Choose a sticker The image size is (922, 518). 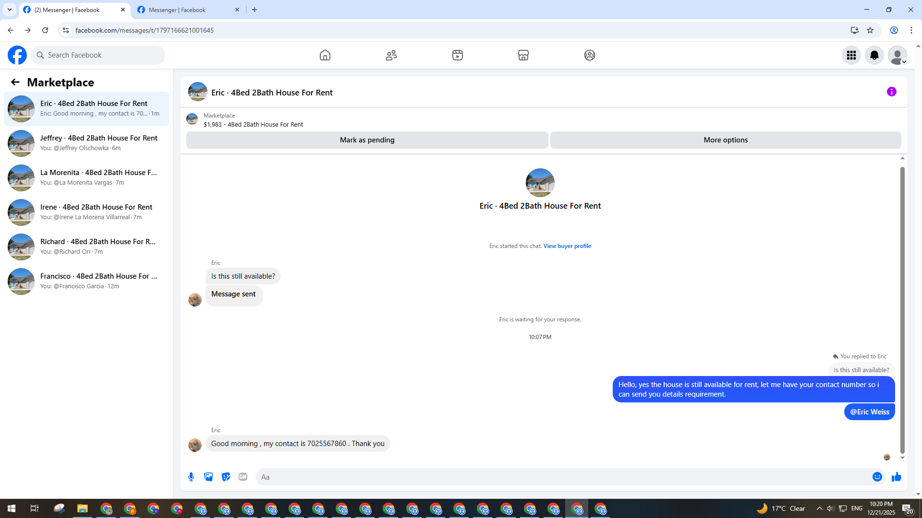[x=226, y=477]
